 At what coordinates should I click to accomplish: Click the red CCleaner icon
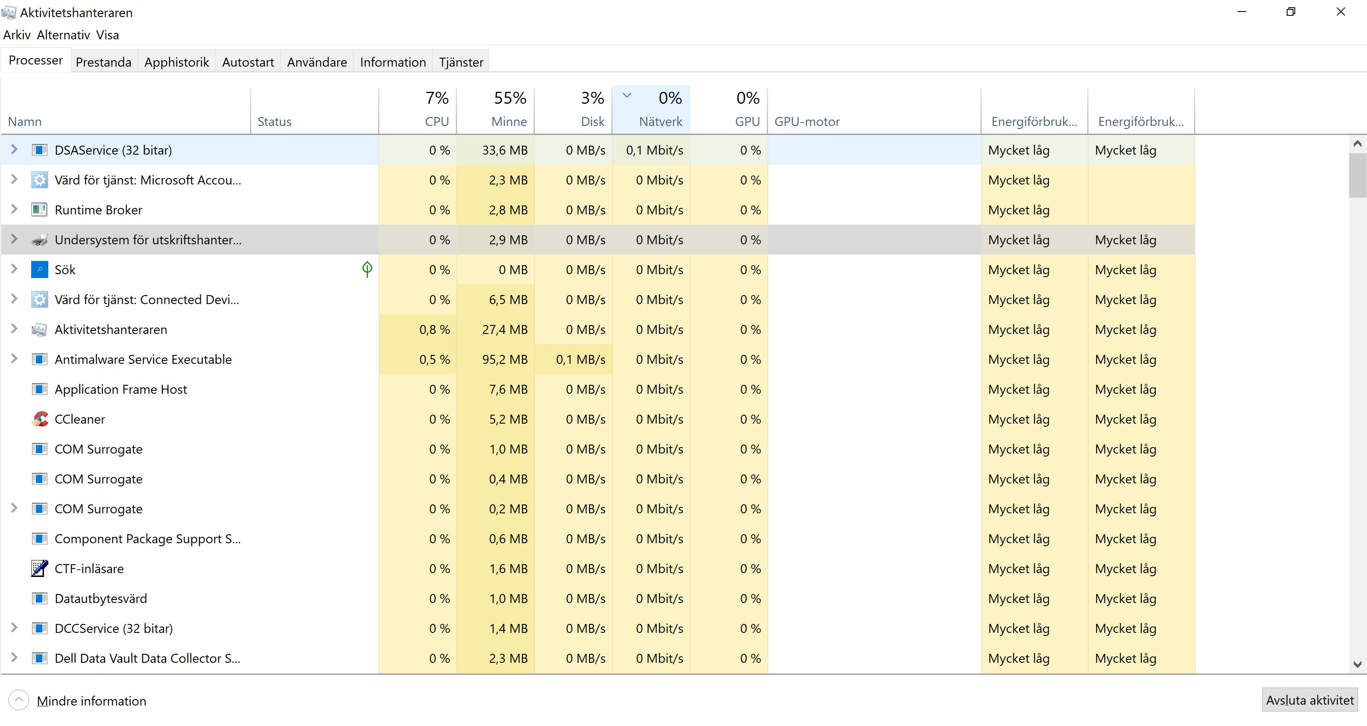tap(40, 419)
